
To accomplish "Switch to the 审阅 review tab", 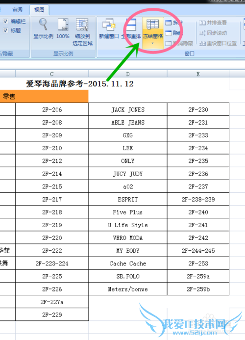I will tap(17, 10).
